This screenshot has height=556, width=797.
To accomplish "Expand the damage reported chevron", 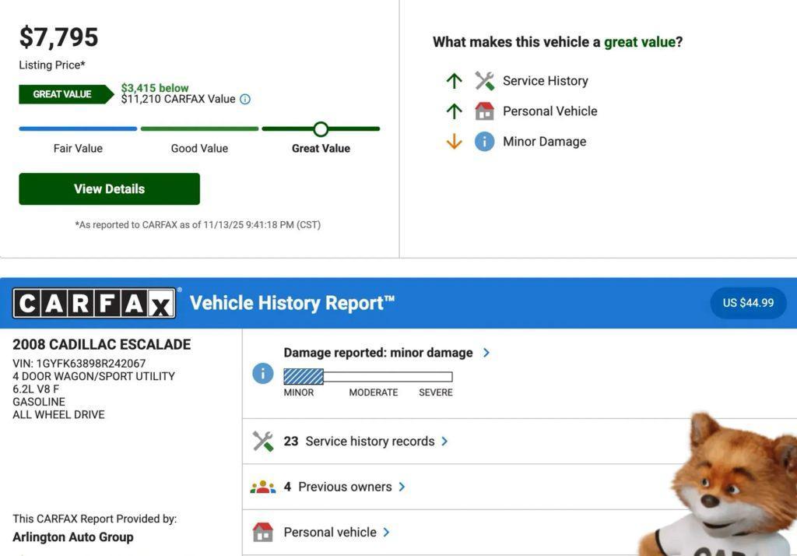I will point(486,353).
